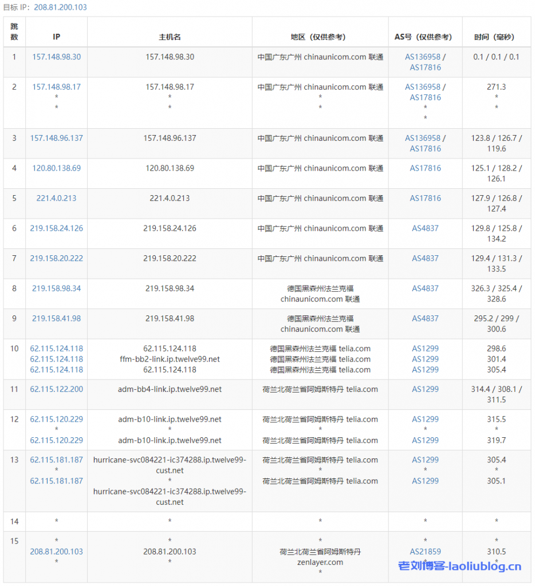The image size is (535, 586).
Task: Open the 157.148.98.30 IP link
Action: pyautogui.click(x=56, y=57)
